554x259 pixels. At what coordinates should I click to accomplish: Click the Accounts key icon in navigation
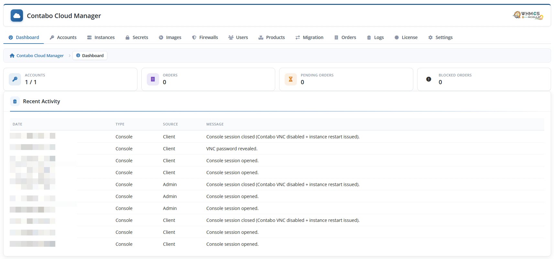(x=52, y=37)
